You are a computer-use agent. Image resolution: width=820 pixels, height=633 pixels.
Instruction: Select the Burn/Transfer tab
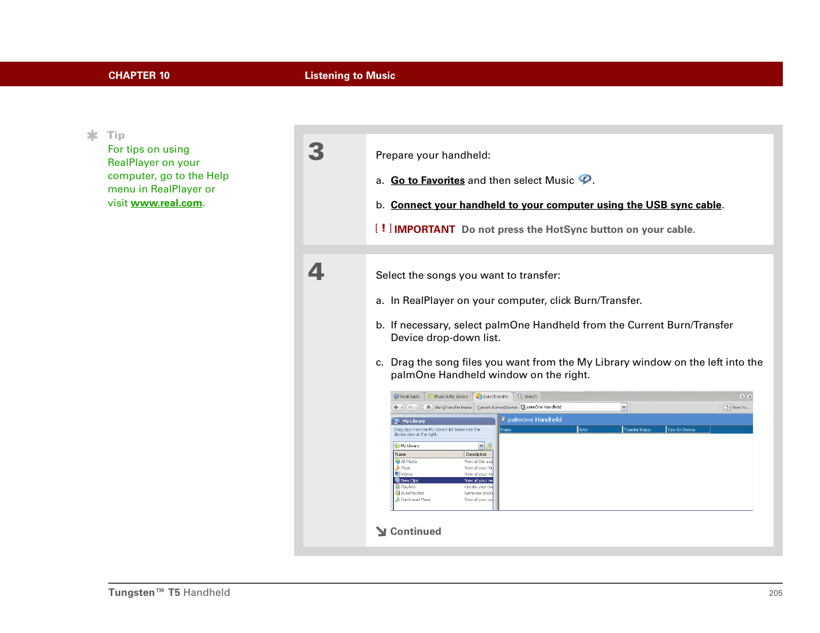point(492,397)
